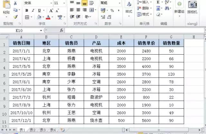Toggle Underline formatting

(x=39, y=10)
